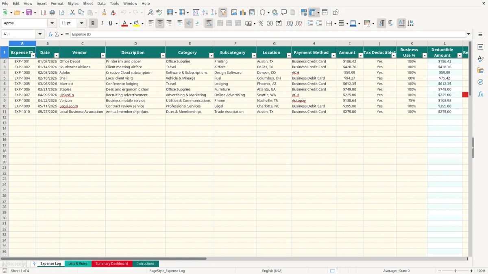
Task: Click the Format as Date icon
Action: (279, 24)
